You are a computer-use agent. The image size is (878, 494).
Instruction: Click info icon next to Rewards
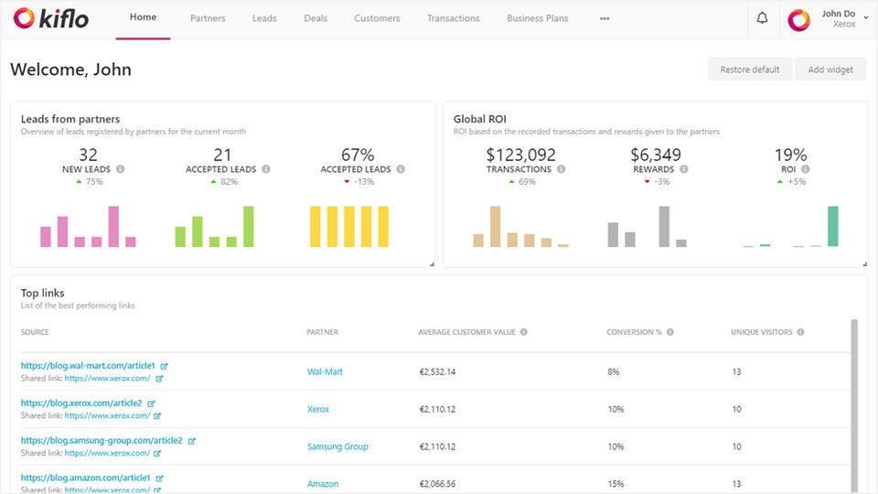click(x=684, y=169)
